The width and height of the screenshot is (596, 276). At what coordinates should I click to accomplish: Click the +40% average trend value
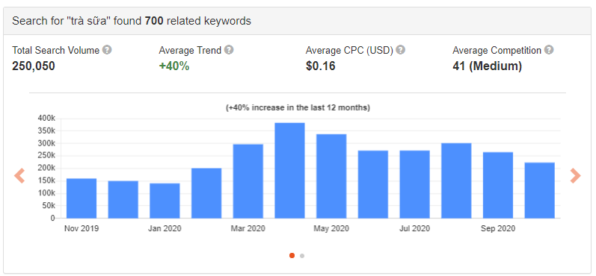click(x=174, y=66)
